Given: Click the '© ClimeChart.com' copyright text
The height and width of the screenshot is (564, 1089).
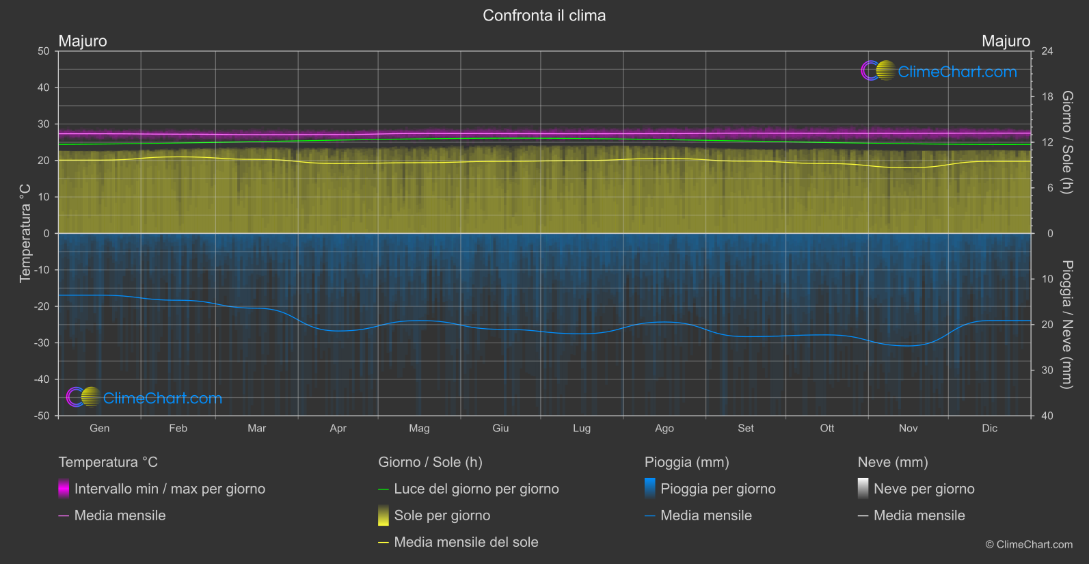Looking at the screenshot, I should click(x=1029, y=545).
